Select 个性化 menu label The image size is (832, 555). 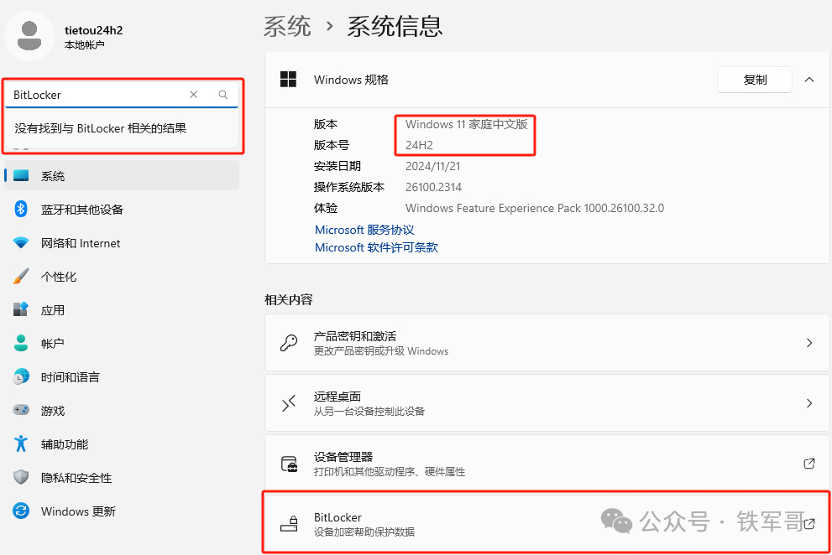click(x=59, y=277)
